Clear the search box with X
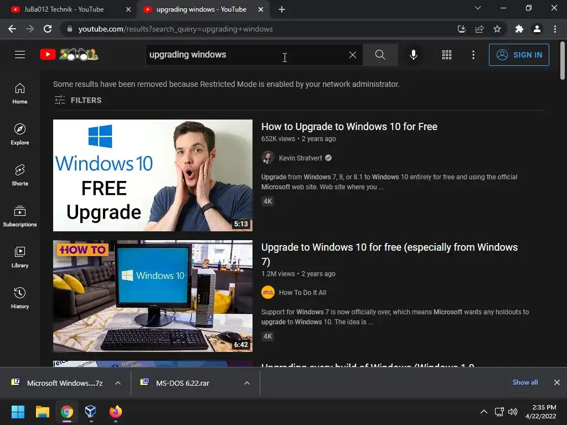This screenshot has height=425, width=567. 353,55
